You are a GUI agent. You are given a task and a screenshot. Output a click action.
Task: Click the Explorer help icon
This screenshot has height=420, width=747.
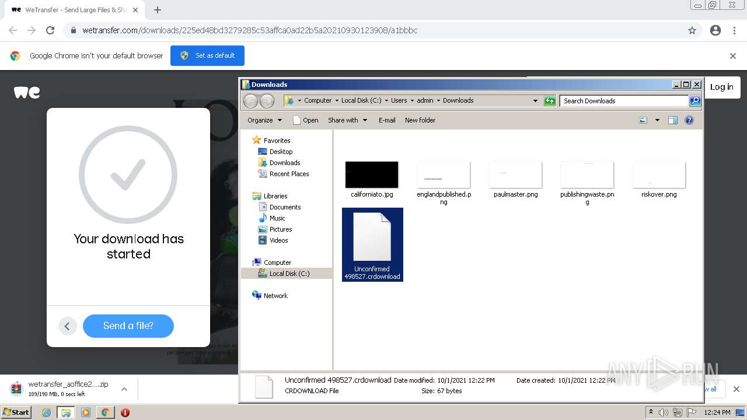(x=689, y=120)
